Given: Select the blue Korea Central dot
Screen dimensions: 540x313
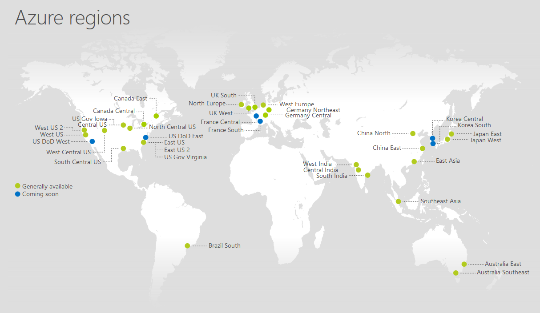Looking at the screenshot, I should tap(432, 138).
